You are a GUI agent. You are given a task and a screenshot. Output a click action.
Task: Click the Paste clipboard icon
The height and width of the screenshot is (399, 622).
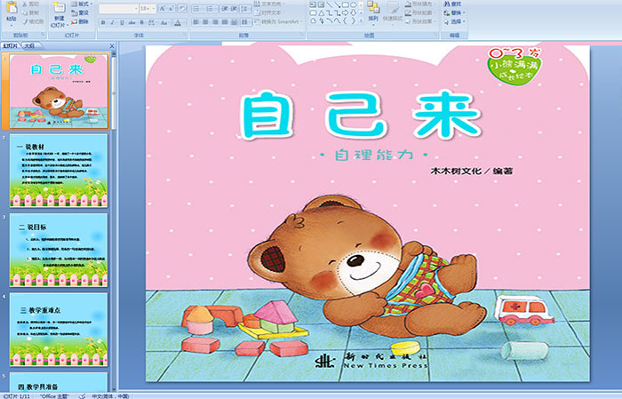12,8
